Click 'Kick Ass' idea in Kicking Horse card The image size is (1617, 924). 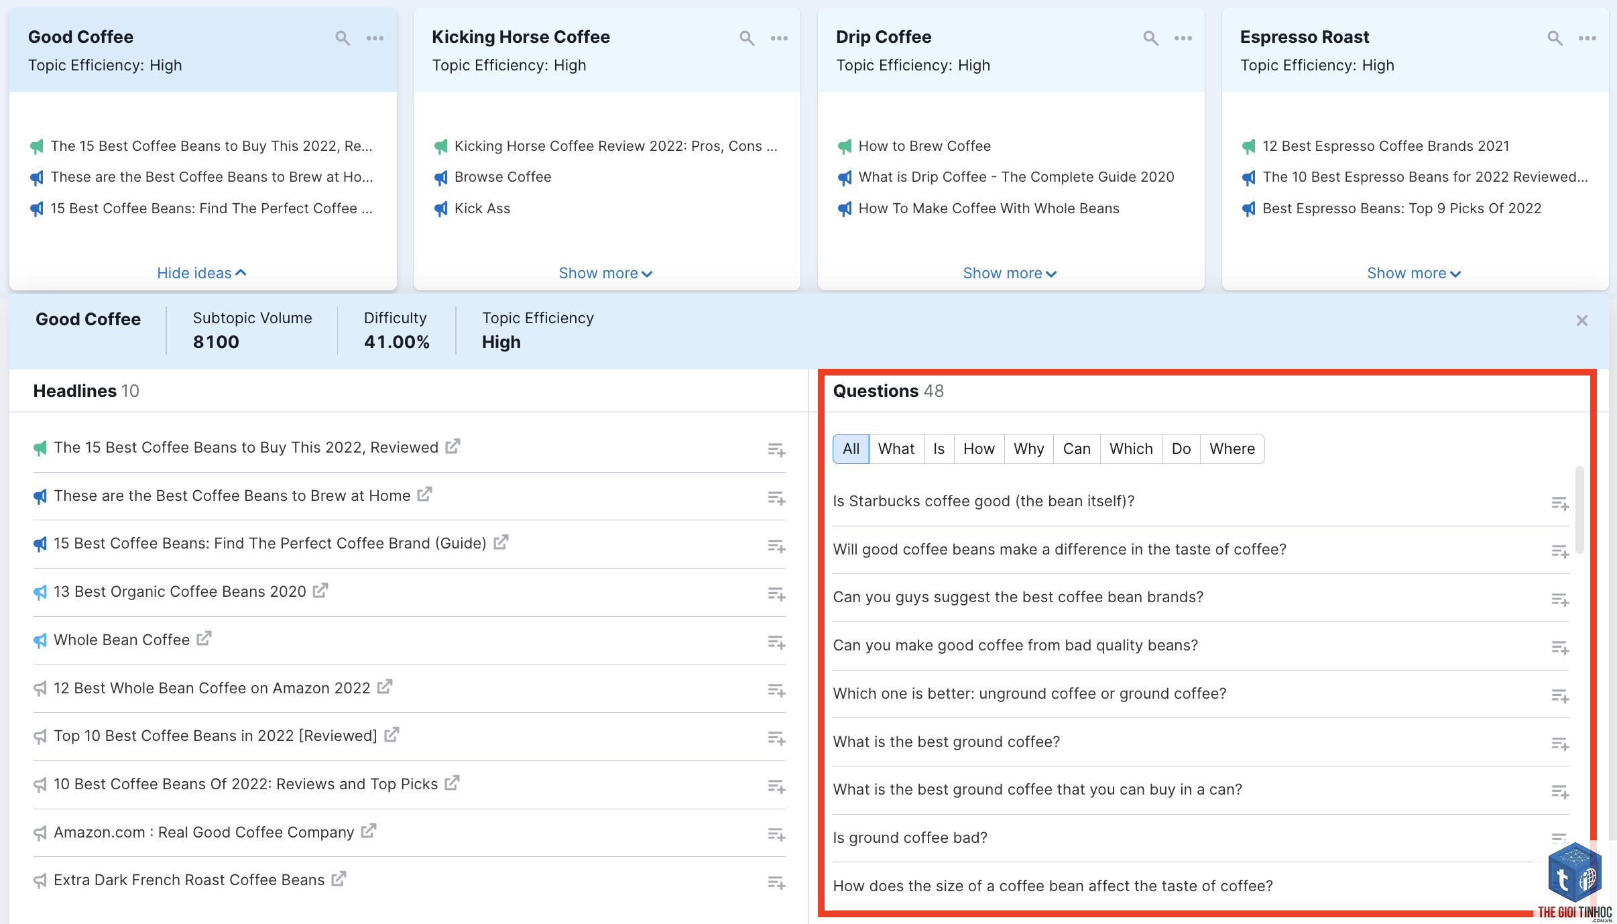[482, 209]
